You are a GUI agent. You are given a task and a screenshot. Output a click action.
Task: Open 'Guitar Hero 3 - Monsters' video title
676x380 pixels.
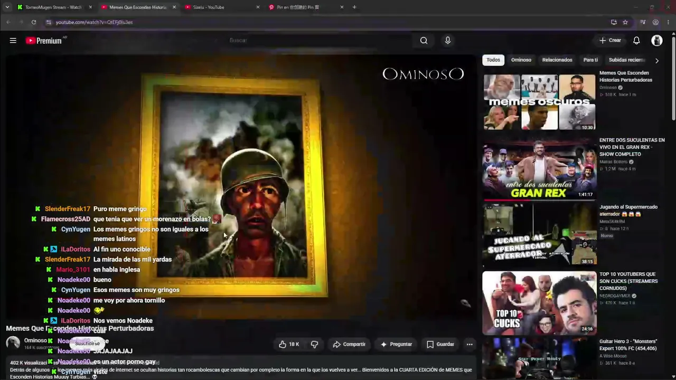click(628, 345)
